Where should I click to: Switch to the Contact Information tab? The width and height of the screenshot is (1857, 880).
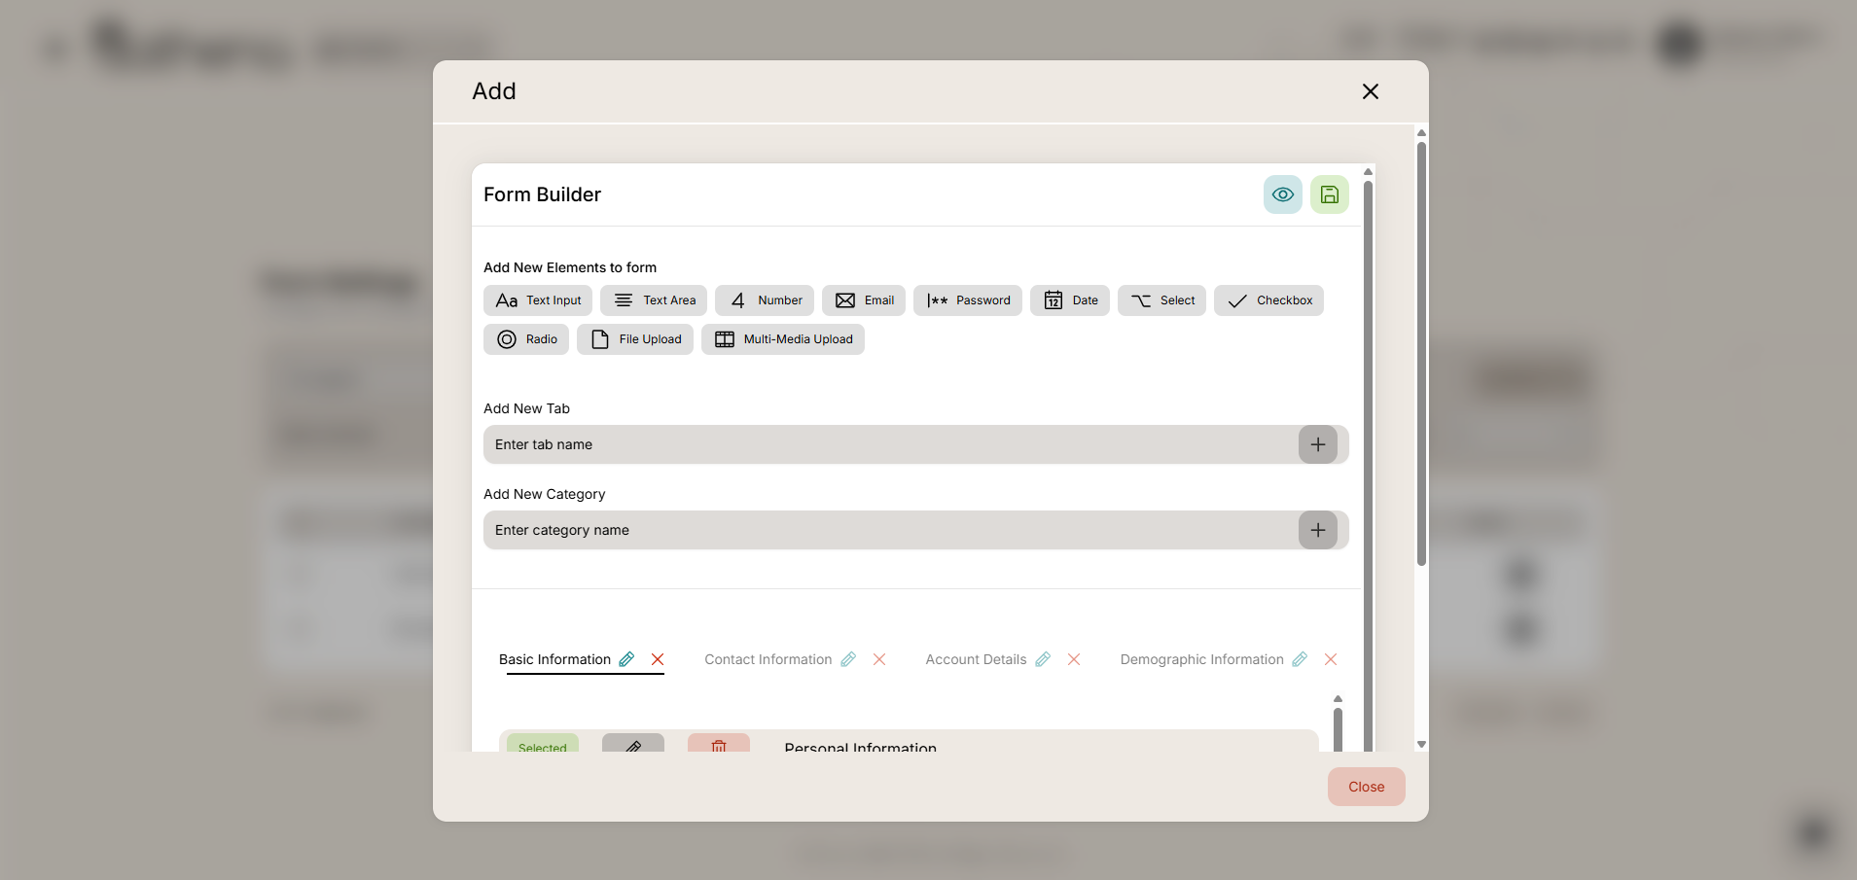pyautogui.click(x=768, y=659)
